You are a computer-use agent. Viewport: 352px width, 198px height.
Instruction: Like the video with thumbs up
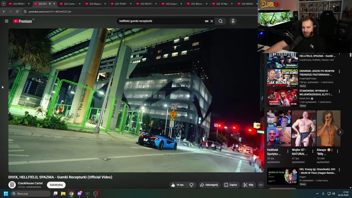pyautogui.click(x=178, y=185)
